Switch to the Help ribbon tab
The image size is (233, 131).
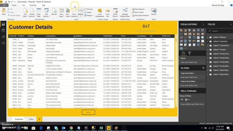(x=43, y=5)
